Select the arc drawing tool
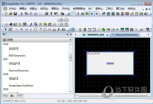 coord(31,29)
